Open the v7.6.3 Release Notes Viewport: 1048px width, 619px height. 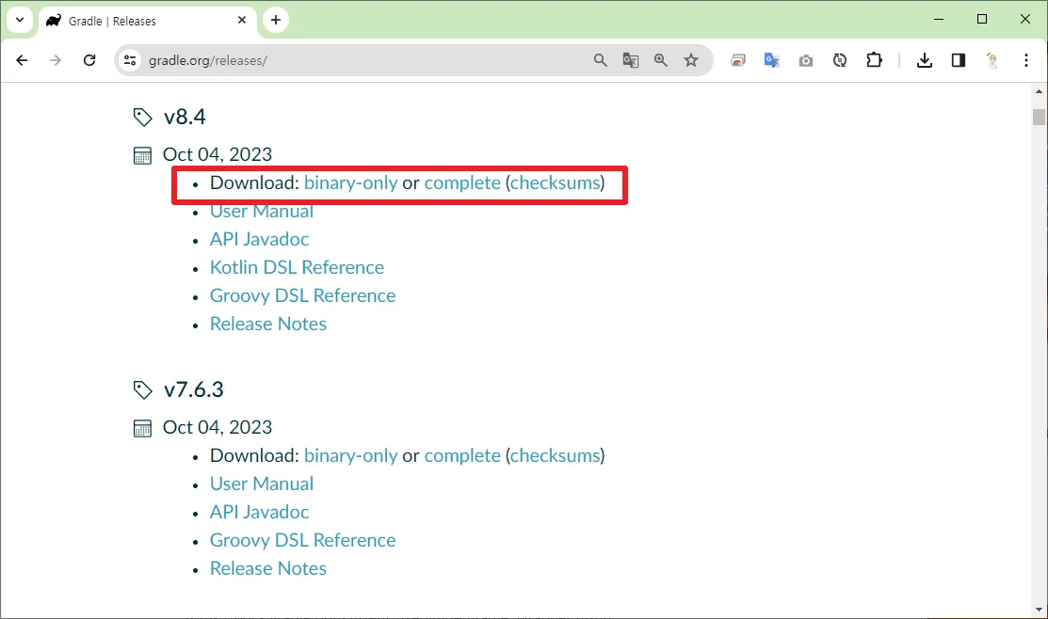coord(268,568)
